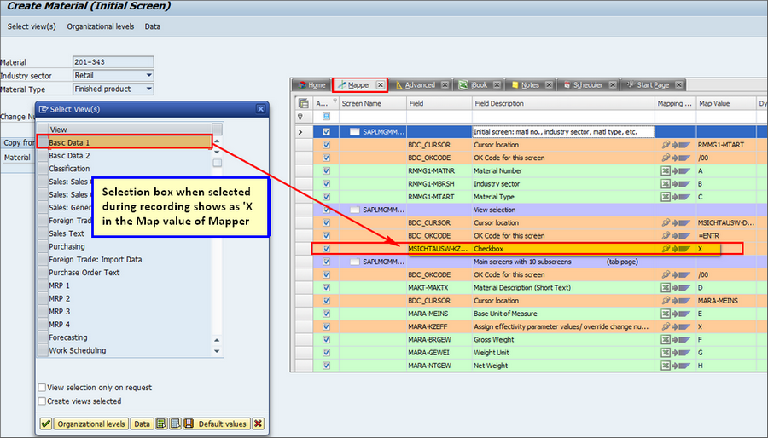Click the Material number input field
768x438 pixels.
click(x=113, y=62)
